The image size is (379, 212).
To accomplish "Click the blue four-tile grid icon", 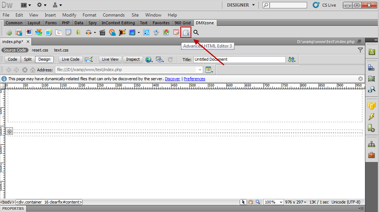I will pos(146,32).
